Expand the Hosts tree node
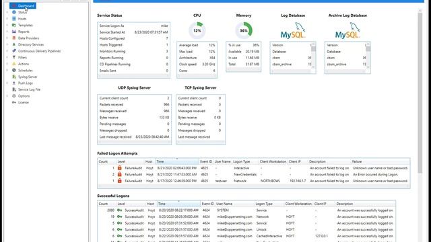The image size is (431, 242). [x=7, y=19]
